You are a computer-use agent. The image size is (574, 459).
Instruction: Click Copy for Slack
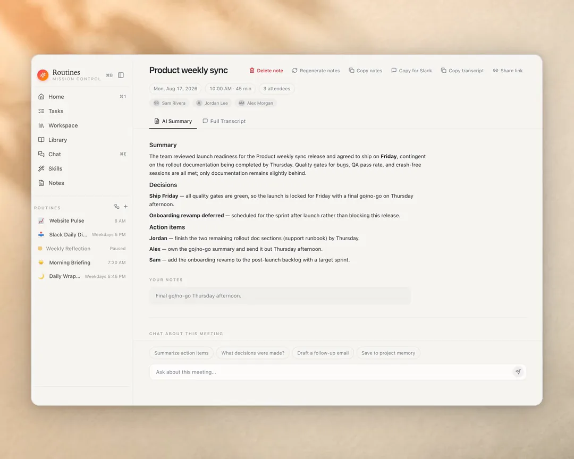411,71
